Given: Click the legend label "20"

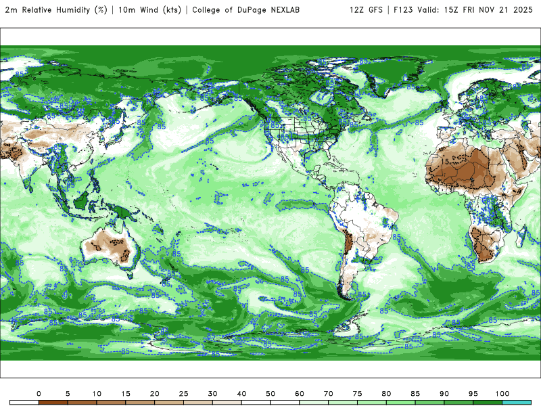Looking at the screenshot, I should coord(155,394).
